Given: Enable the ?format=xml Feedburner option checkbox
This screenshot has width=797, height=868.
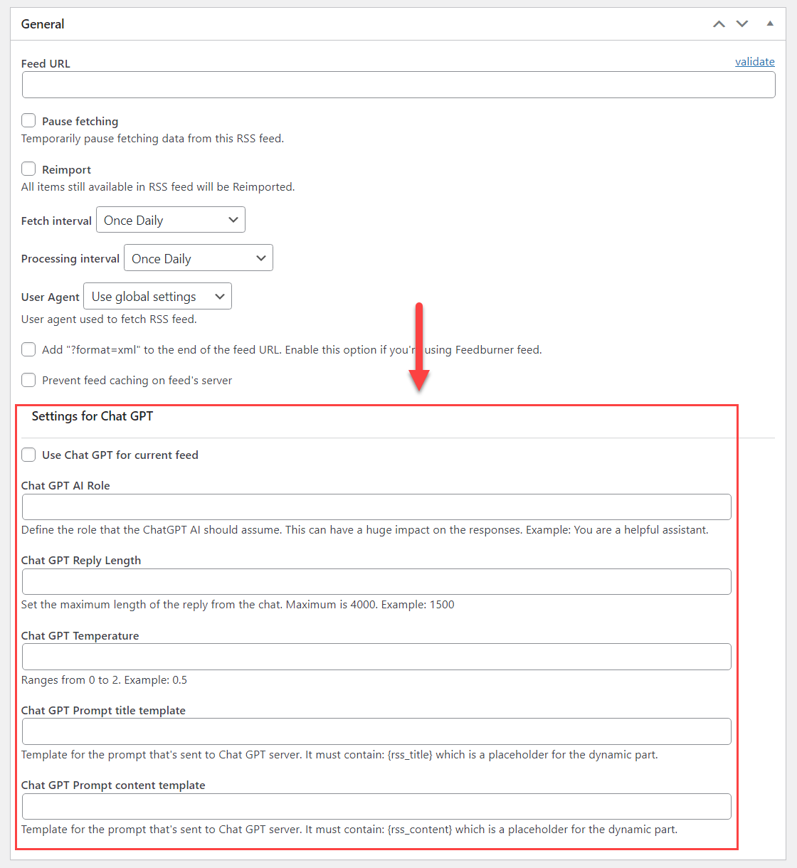Looking at the screenshot, I should (28, 349).
